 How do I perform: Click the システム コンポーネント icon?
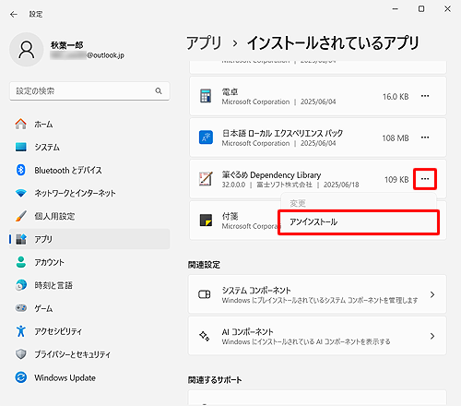pyautogui.click(x=205, y=294)
